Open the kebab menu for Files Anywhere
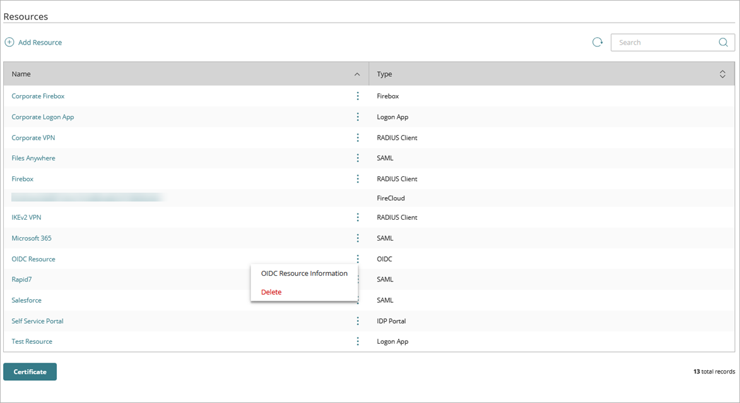This screenshot has width=740, height=403. click(358, 158)
